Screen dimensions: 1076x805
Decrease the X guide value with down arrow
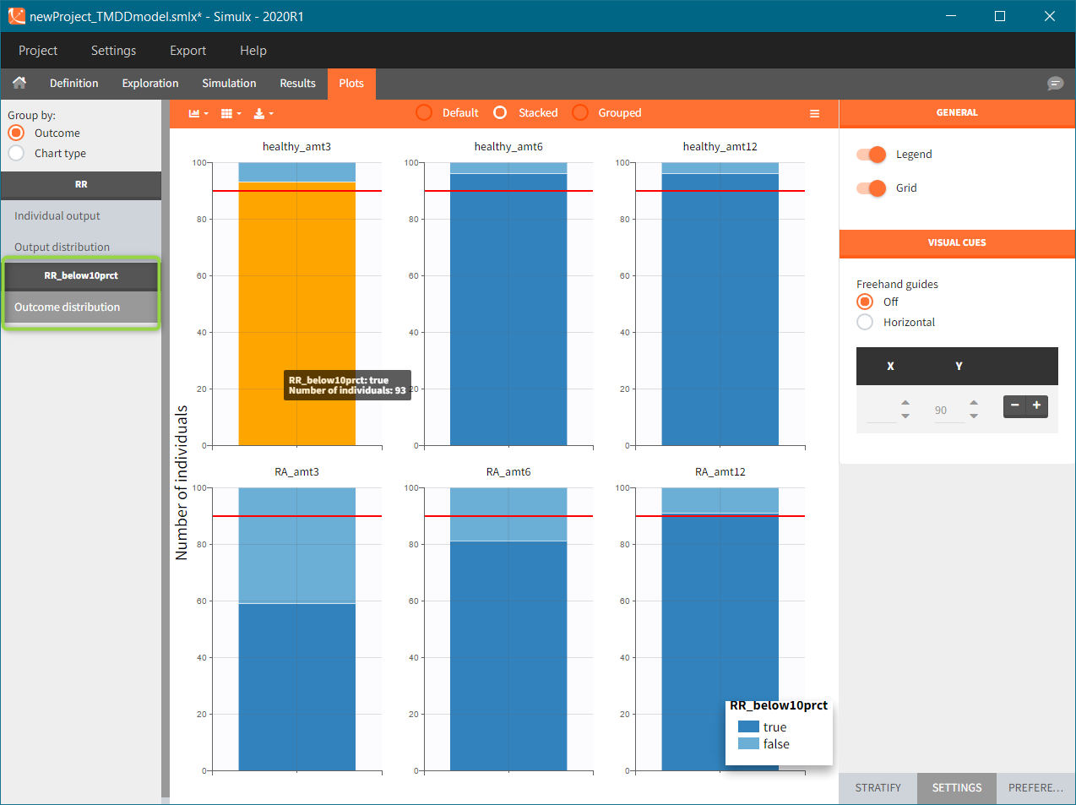[x=905, y=416]
